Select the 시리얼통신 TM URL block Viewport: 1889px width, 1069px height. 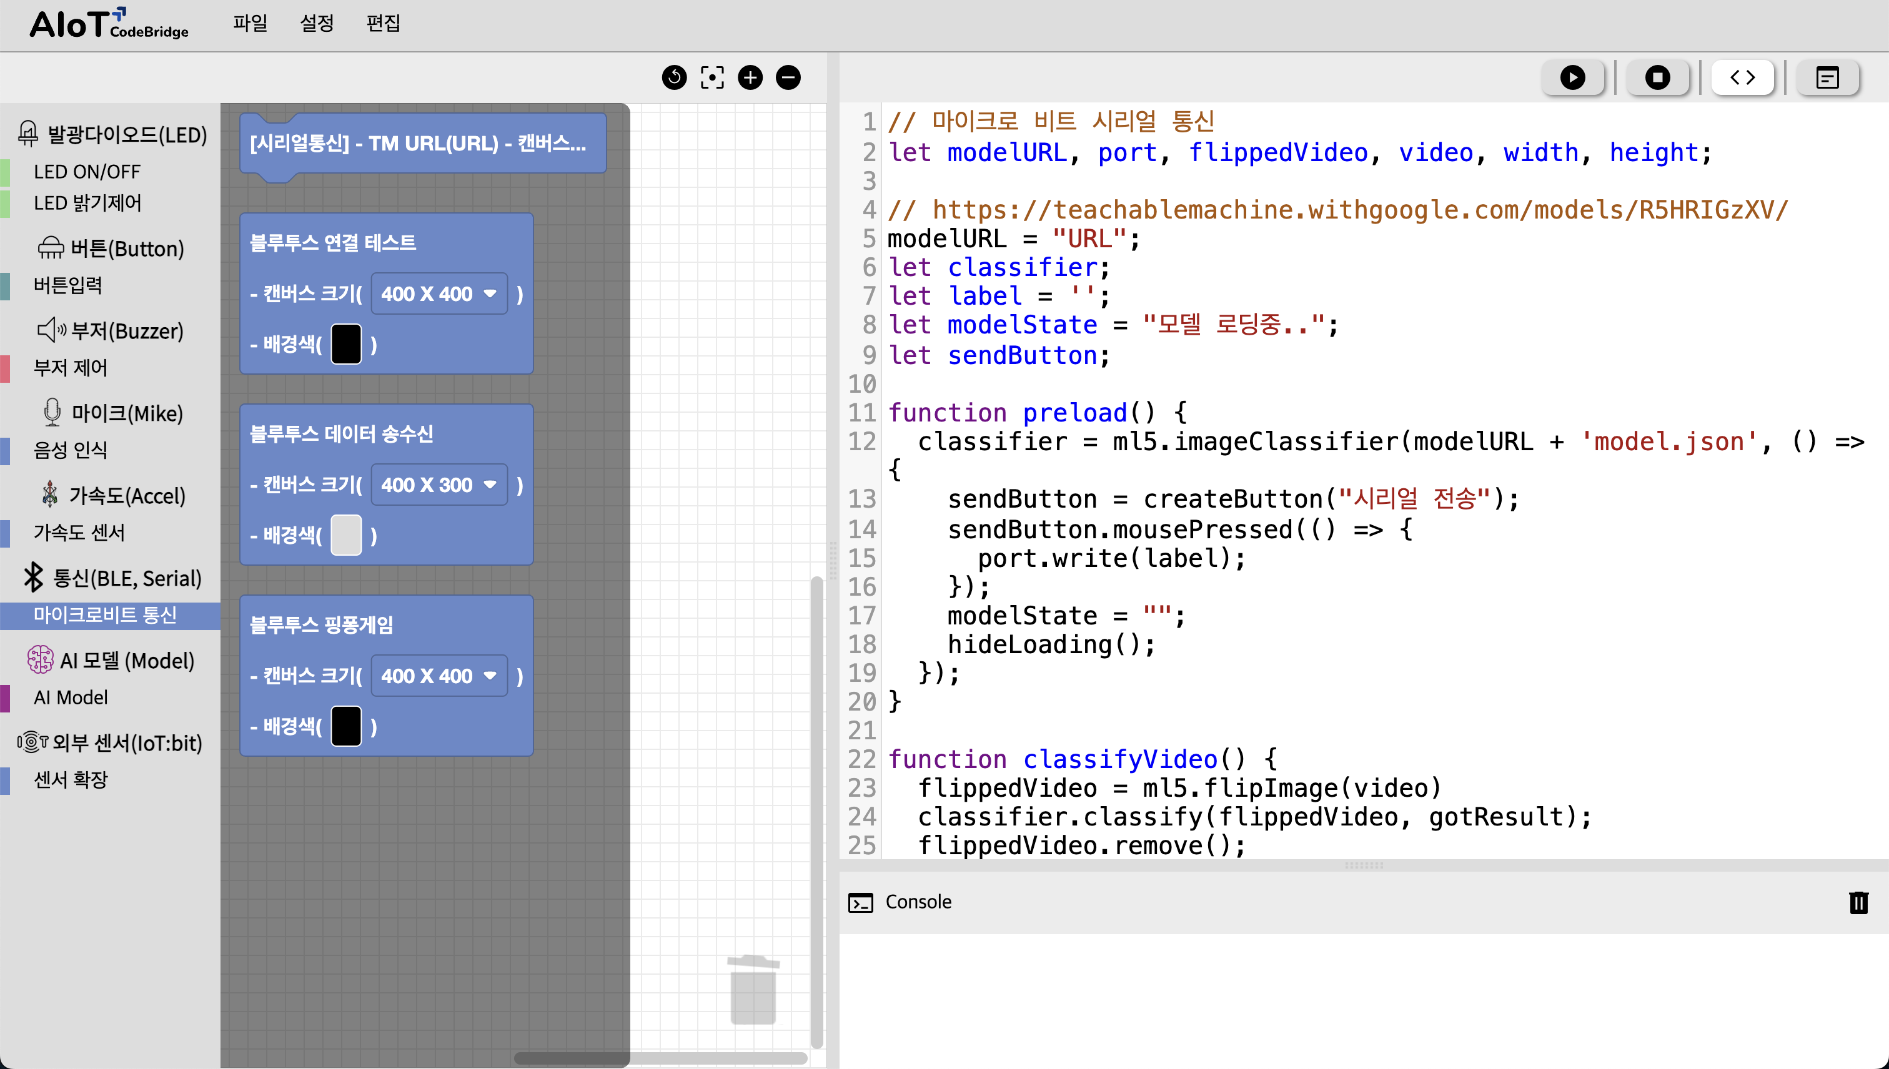(423, 144)
